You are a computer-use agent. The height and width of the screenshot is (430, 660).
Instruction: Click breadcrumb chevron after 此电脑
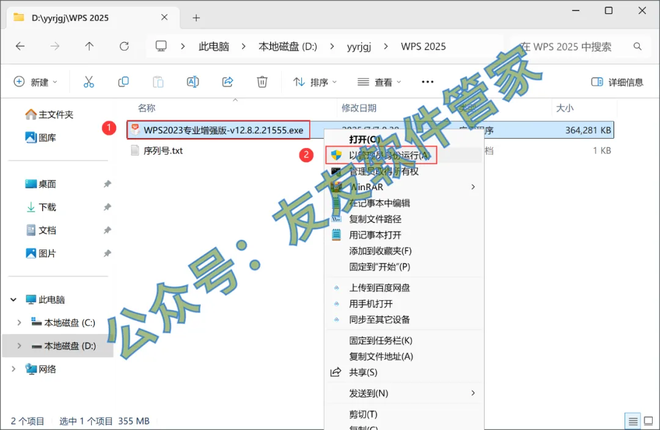point(244,46)
